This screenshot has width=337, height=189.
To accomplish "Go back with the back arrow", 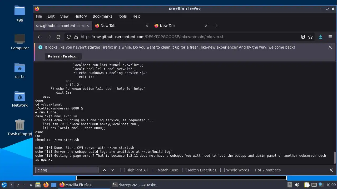I will tap(39, 37).
